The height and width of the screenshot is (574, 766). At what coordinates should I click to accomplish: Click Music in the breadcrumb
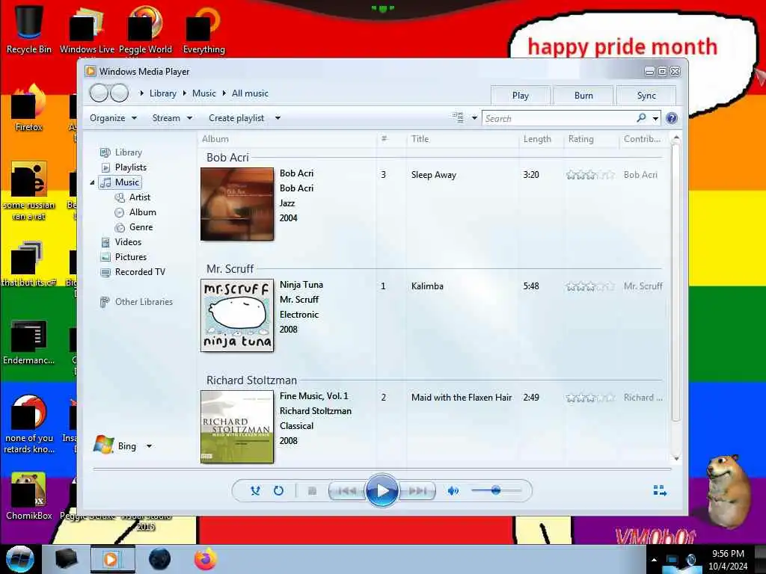pos(203,93)
